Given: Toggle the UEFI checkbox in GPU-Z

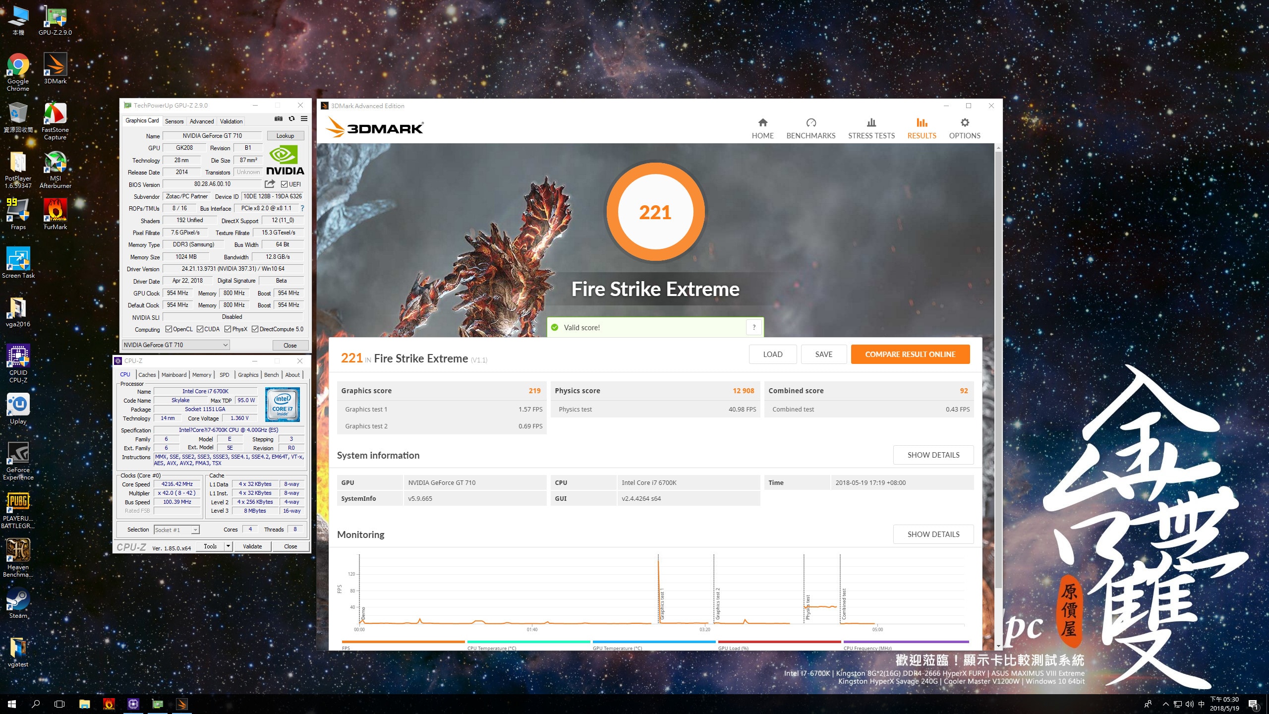Looking at the screenshot, I should click(284, 184).
